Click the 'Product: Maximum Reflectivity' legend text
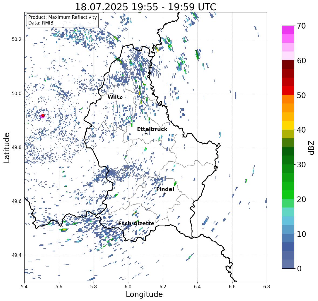 coord(63,17)
